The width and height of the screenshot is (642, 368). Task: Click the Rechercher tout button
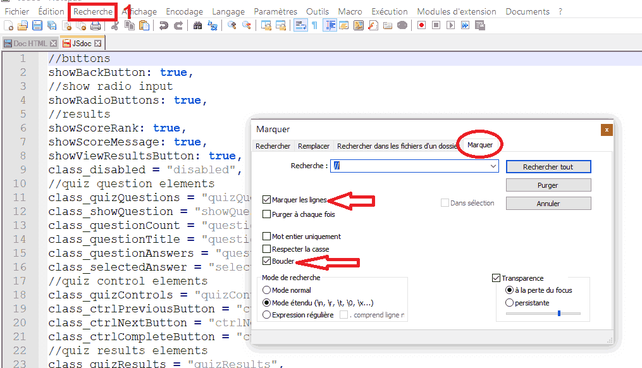[x=548, y=167]
